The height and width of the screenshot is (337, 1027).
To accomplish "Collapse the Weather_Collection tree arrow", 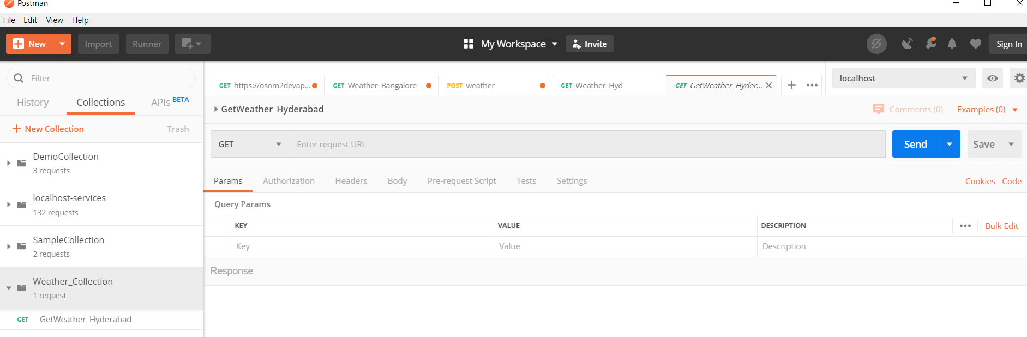I will (9, 287).
